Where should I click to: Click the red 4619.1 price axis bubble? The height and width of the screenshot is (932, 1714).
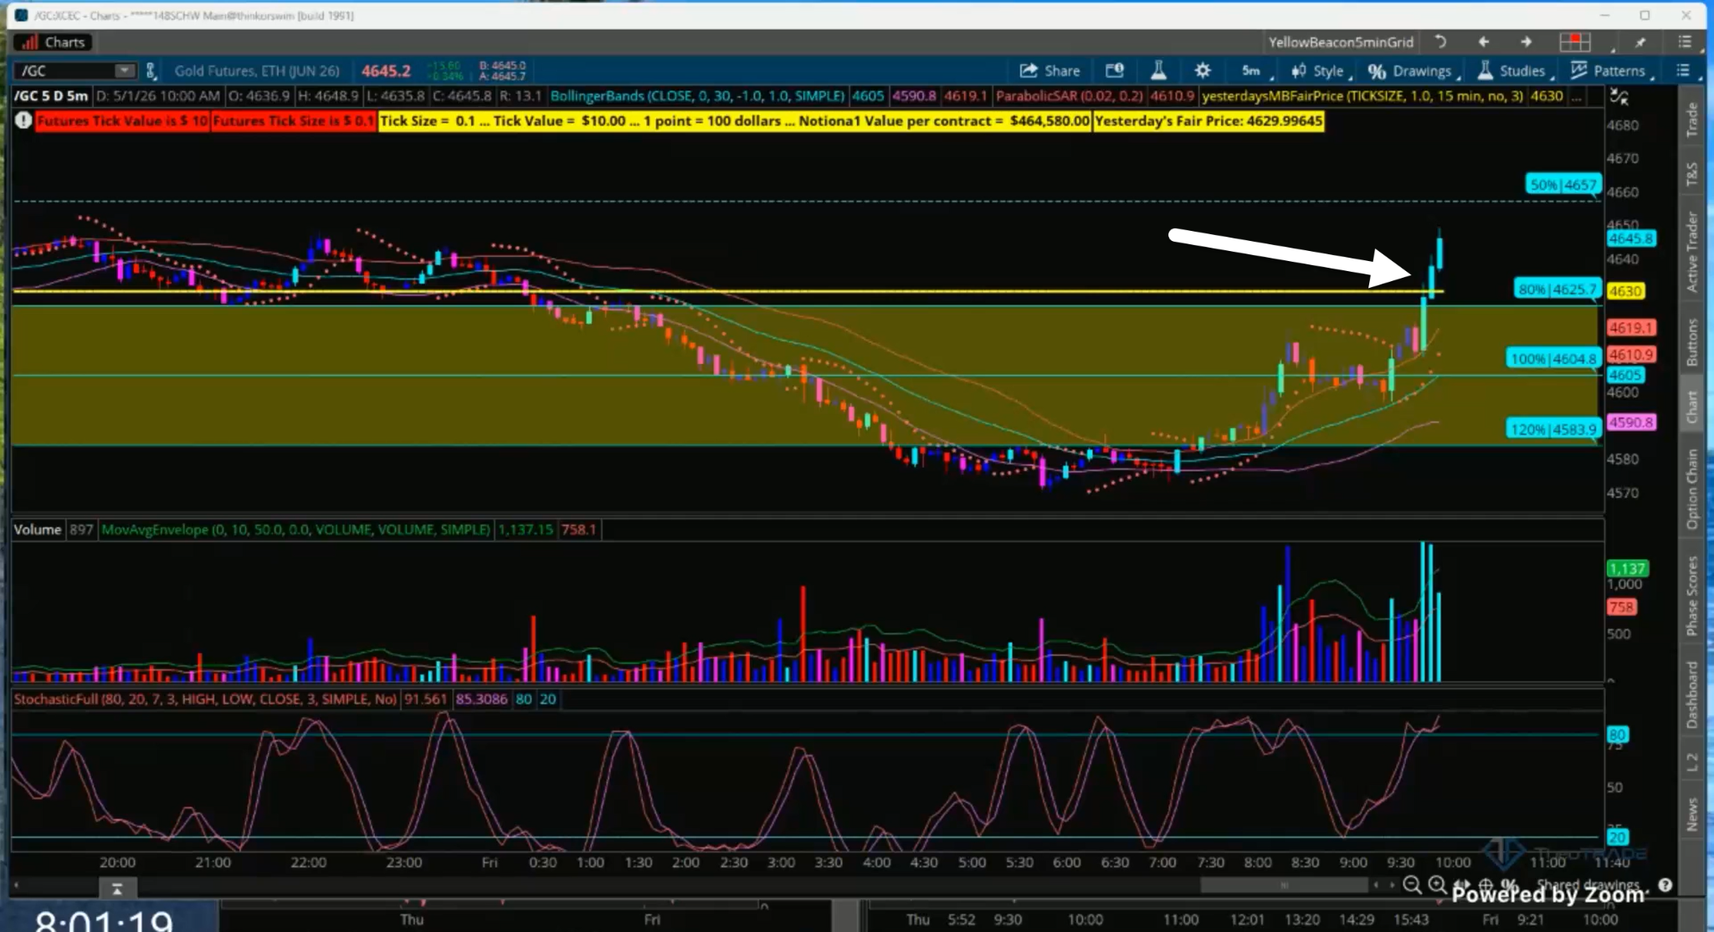click(x=1630, y=328)
